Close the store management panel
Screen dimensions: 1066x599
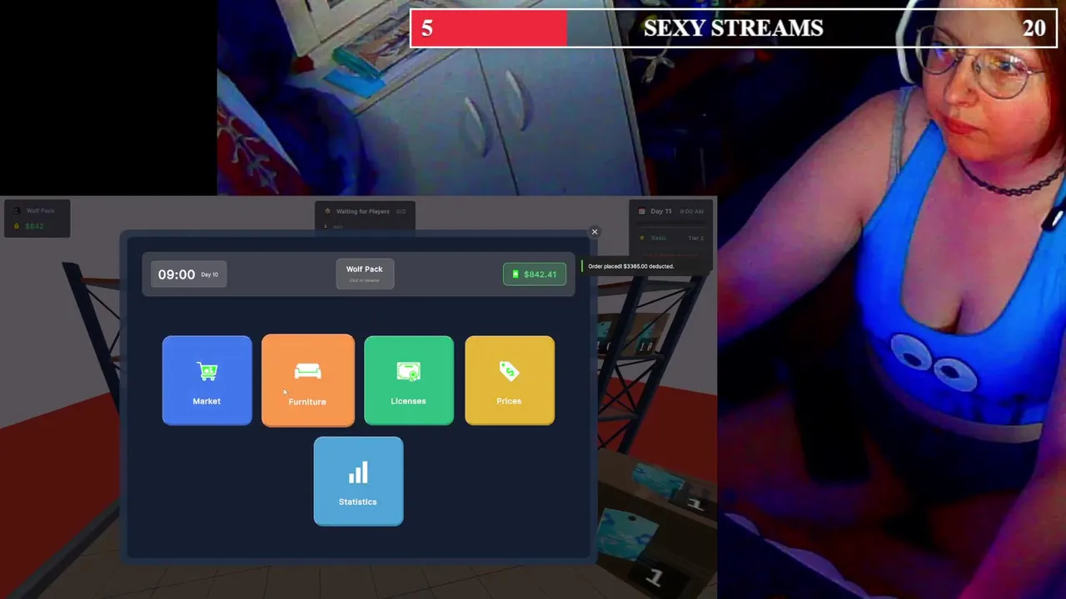(x=595, y=232)
